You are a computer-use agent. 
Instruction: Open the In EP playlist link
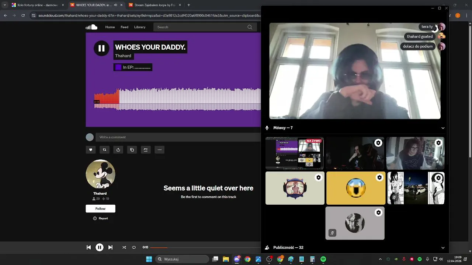133,67
